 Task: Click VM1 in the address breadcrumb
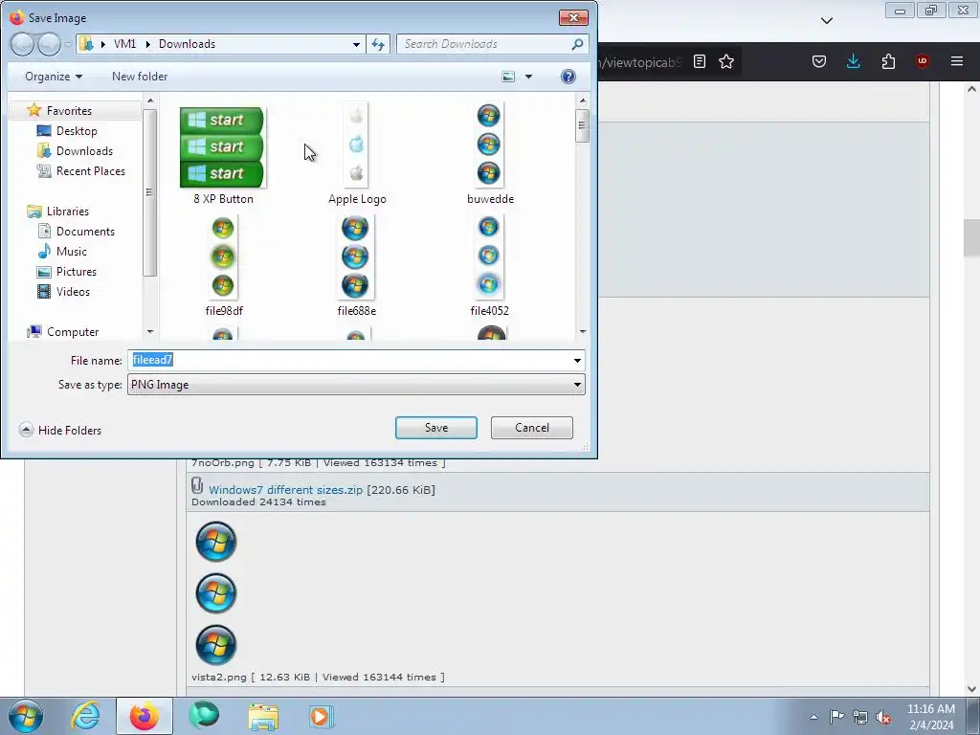pyautogui.click(x=124, y=44)
